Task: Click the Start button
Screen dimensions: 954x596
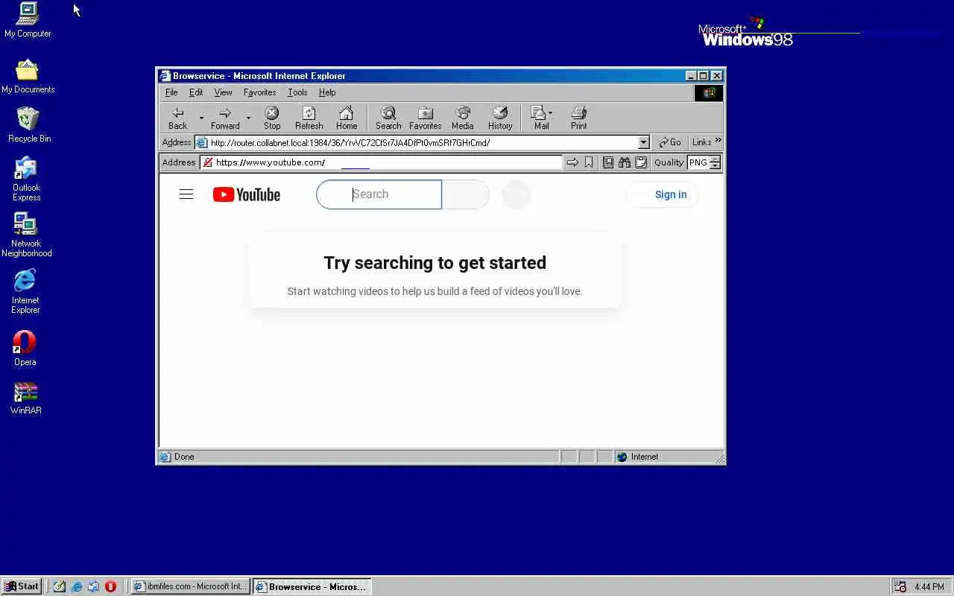Action: [x=22, y=586]
